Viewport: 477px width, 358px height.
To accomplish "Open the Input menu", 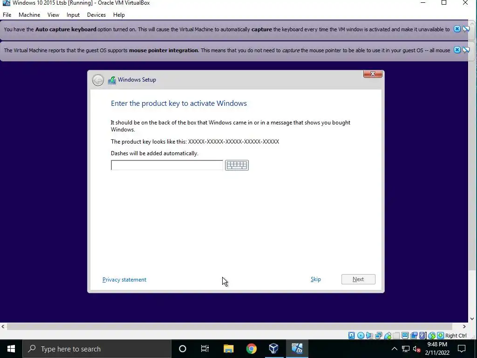I will [73, 14].
